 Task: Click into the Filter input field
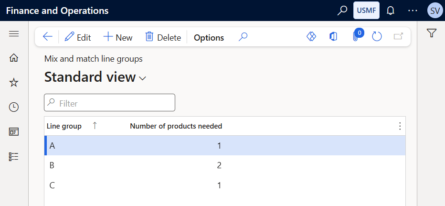point(109,103)
